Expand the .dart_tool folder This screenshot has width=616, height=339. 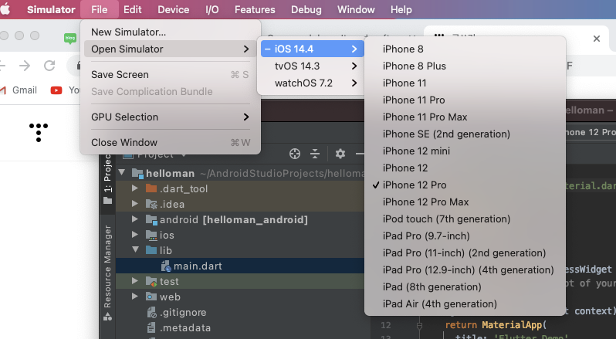pos(135,188)
